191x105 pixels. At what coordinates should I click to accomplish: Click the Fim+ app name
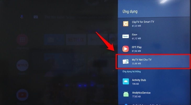[134, 35]
